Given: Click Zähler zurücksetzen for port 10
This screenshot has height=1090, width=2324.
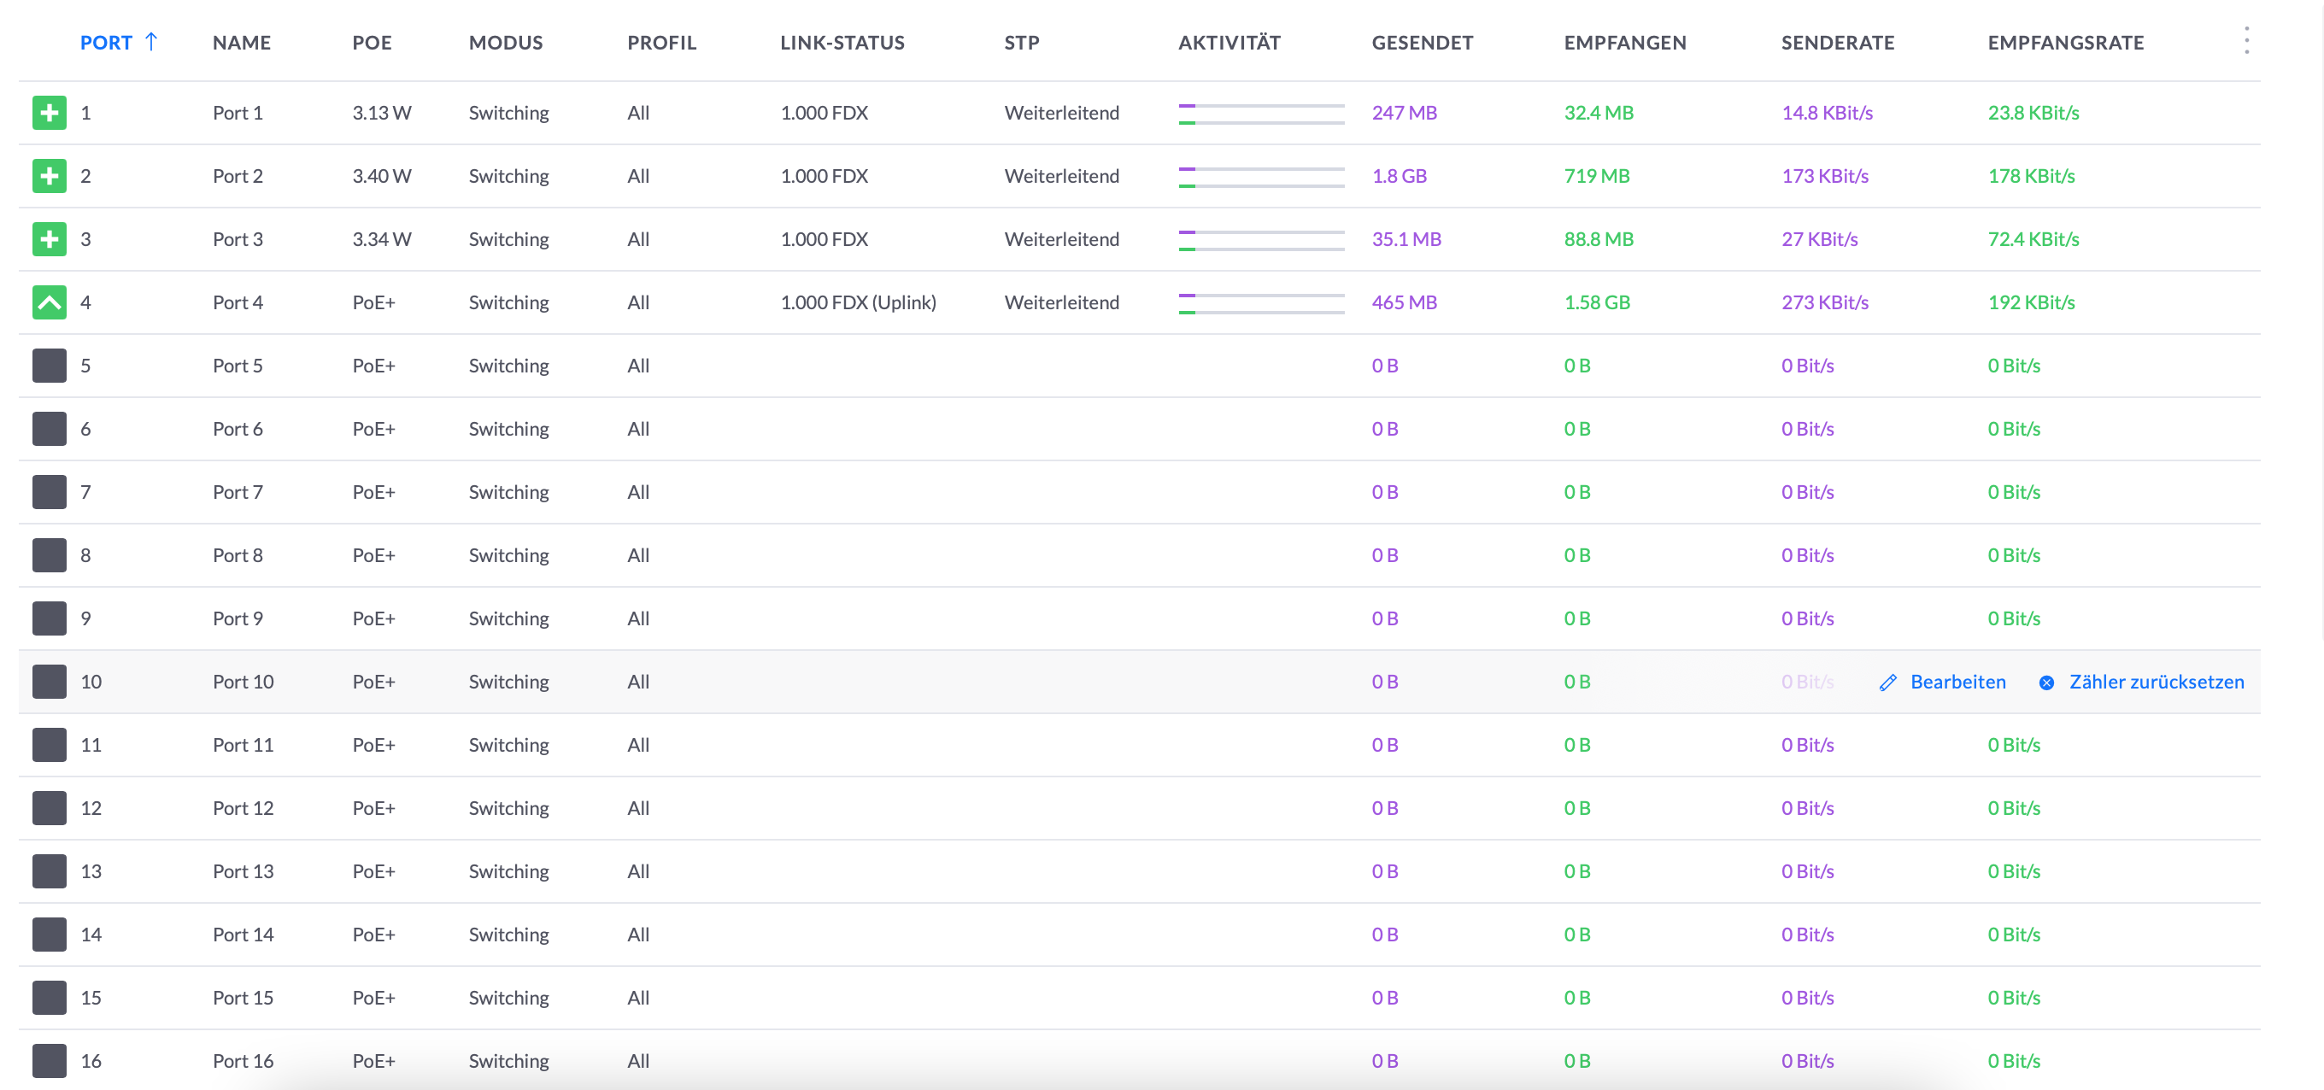Looking at the screenshot, I should pyautogui.click(x=2157, y=683).
